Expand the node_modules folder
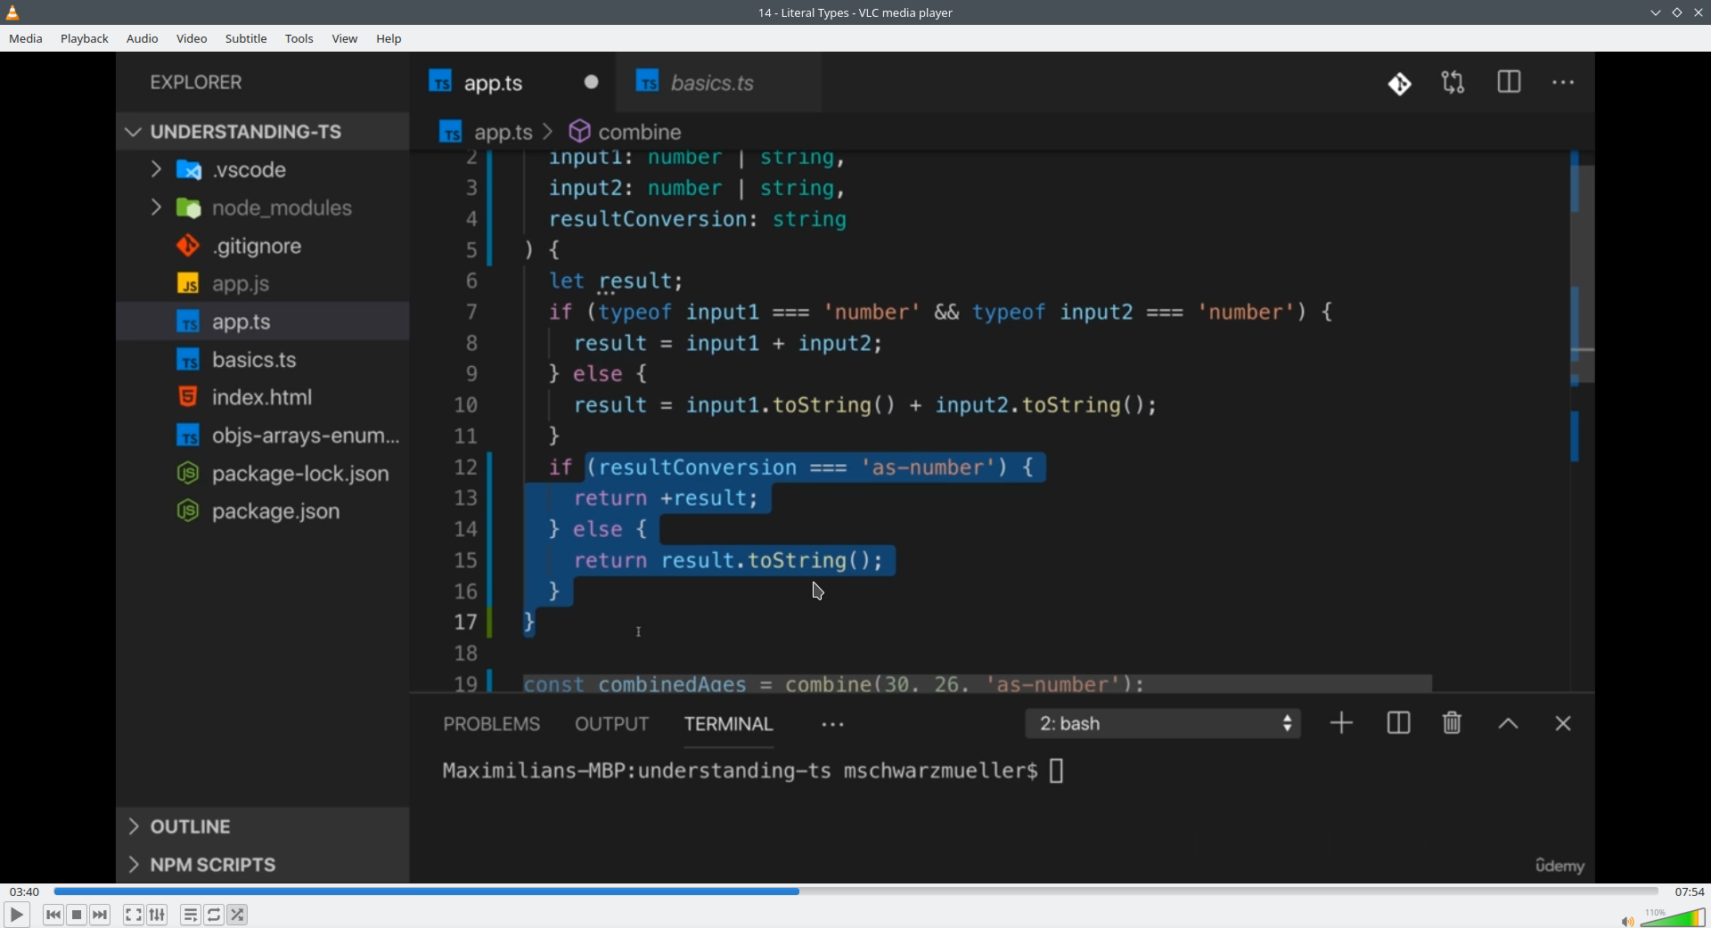 (262, 208)
